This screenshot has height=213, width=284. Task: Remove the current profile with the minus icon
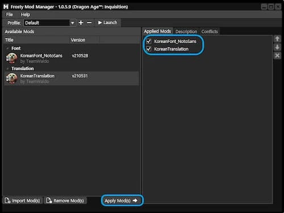(89, 23)
